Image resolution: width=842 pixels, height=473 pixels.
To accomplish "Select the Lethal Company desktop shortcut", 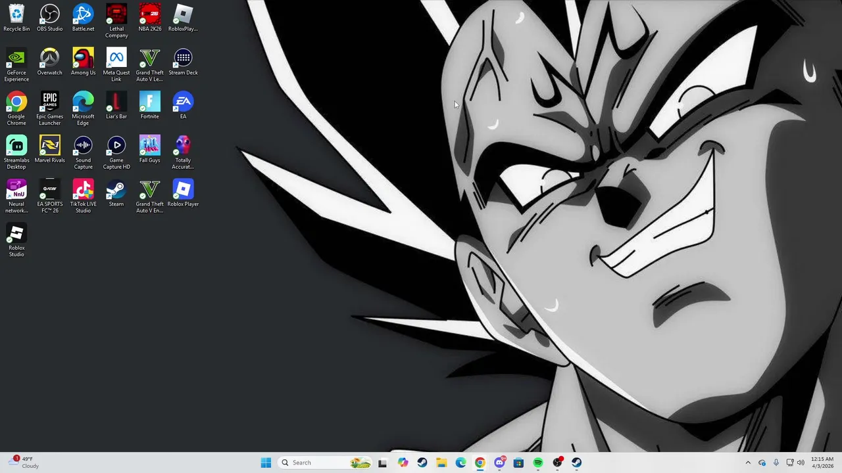I will (116, 21).
